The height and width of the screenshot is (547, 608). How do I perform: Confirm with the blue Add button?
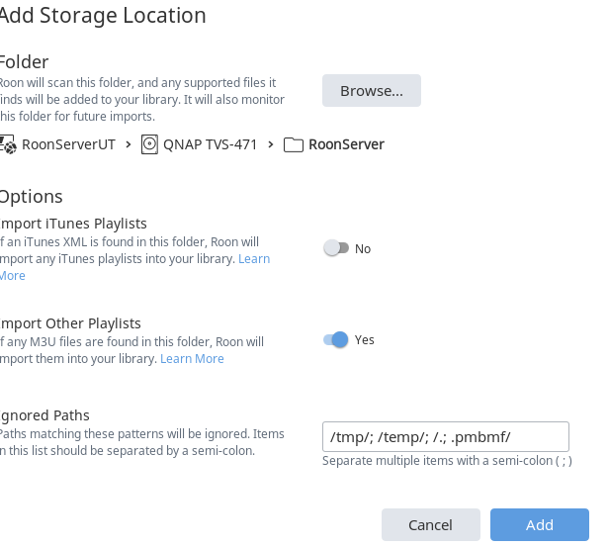[x=540, y=524]
